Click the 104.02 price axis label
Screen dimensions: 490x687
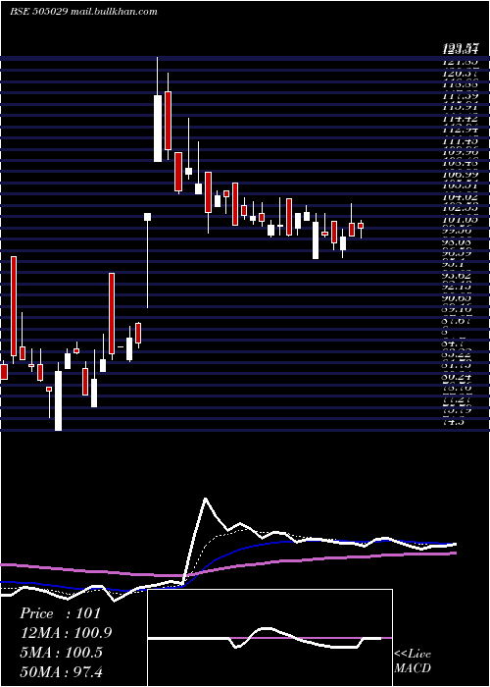460,197
